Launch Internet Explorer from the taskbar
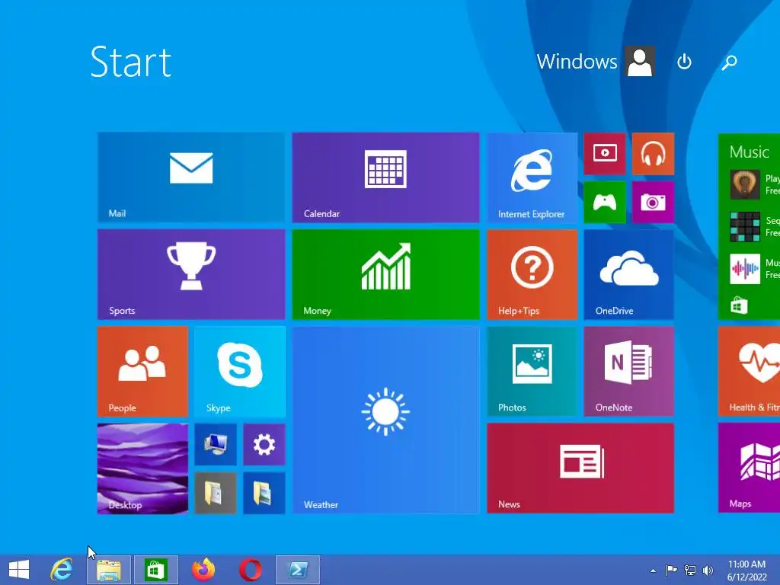780x585 pixels. tap(61, 570)
